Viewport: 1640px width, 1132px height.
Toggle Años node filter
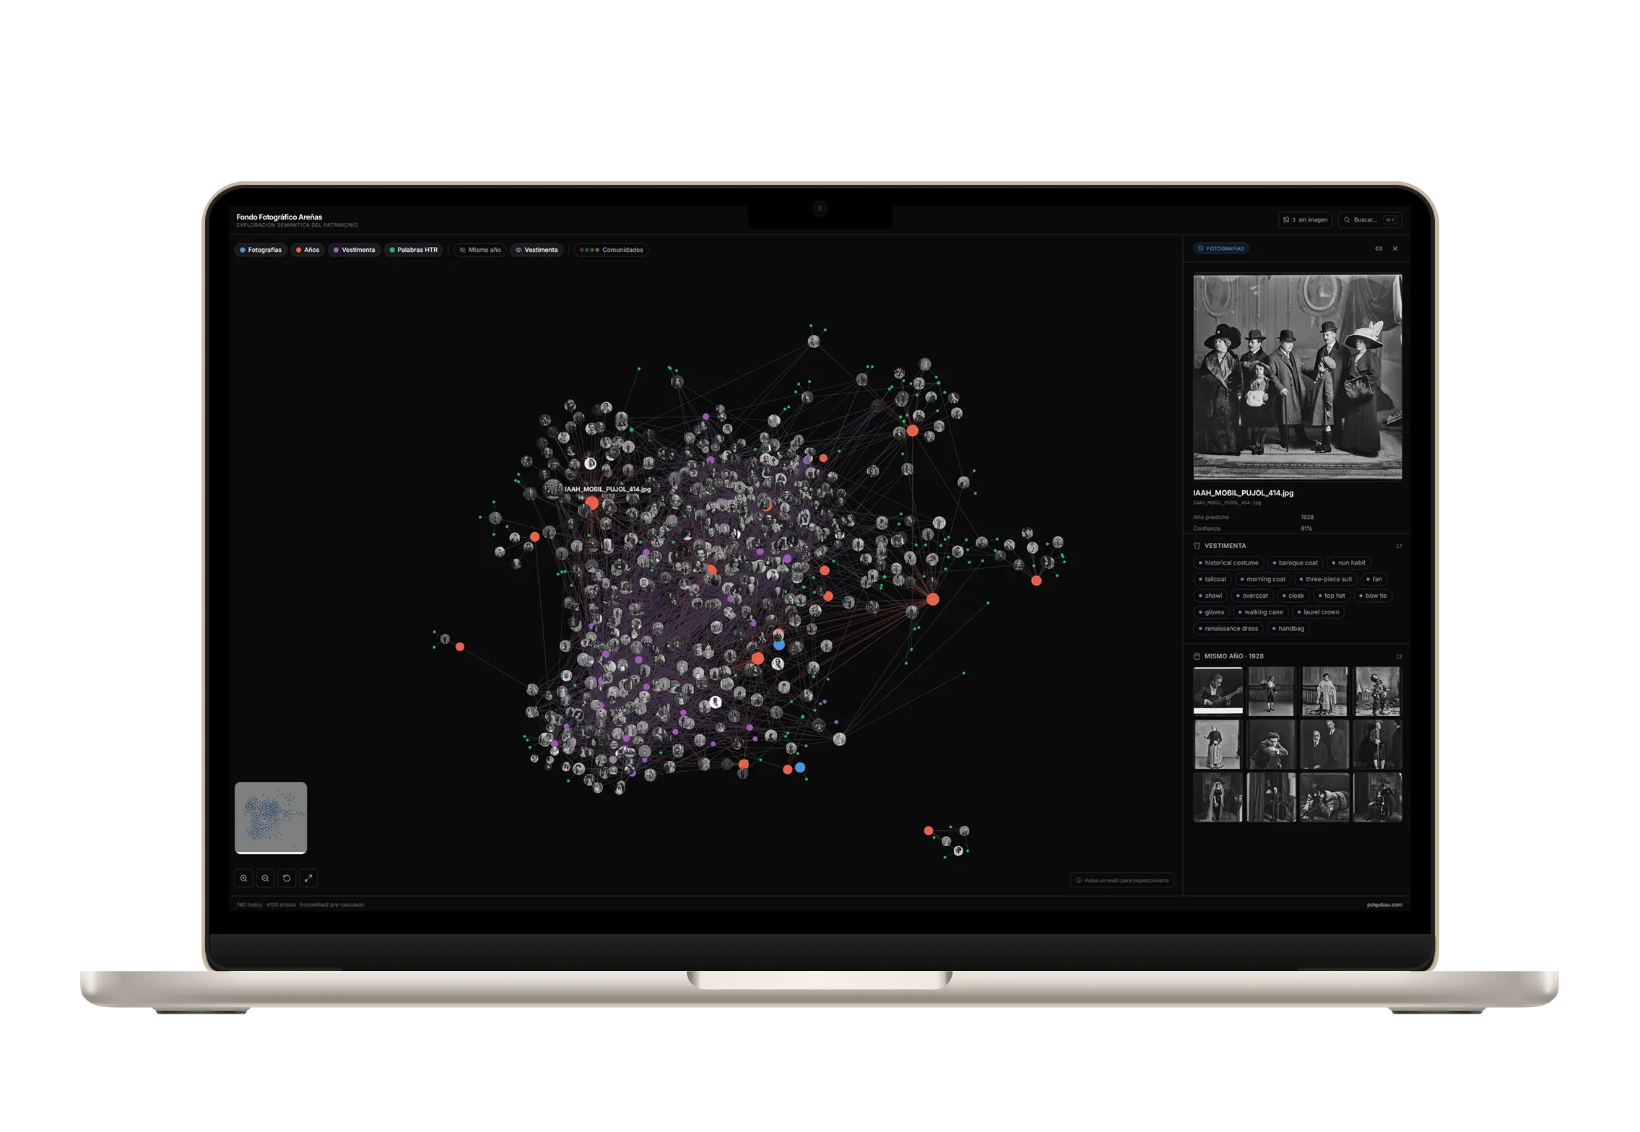308,250
